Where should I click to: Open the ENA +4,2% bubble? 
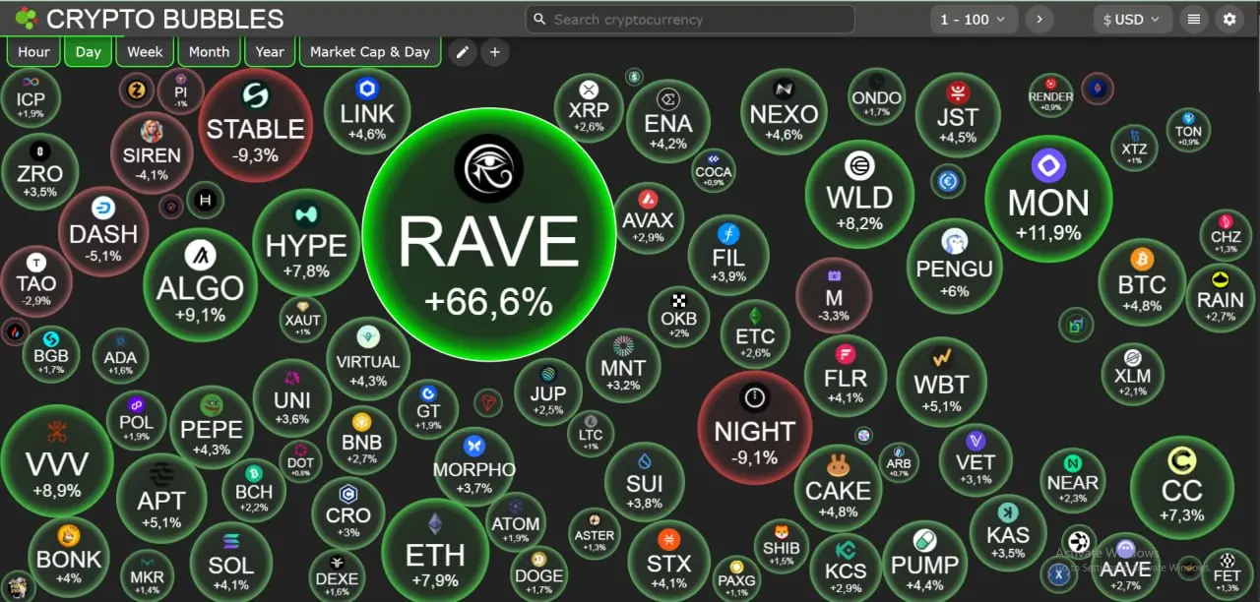[668, 121]
